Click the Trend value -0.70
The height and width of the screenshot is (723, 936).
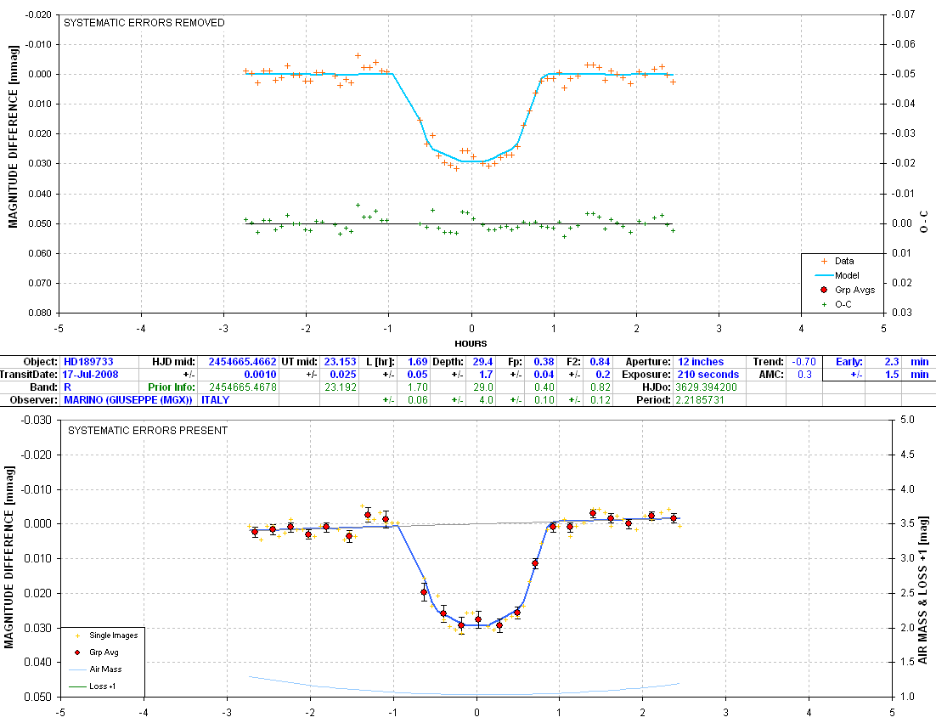click(x=803, y=362)
